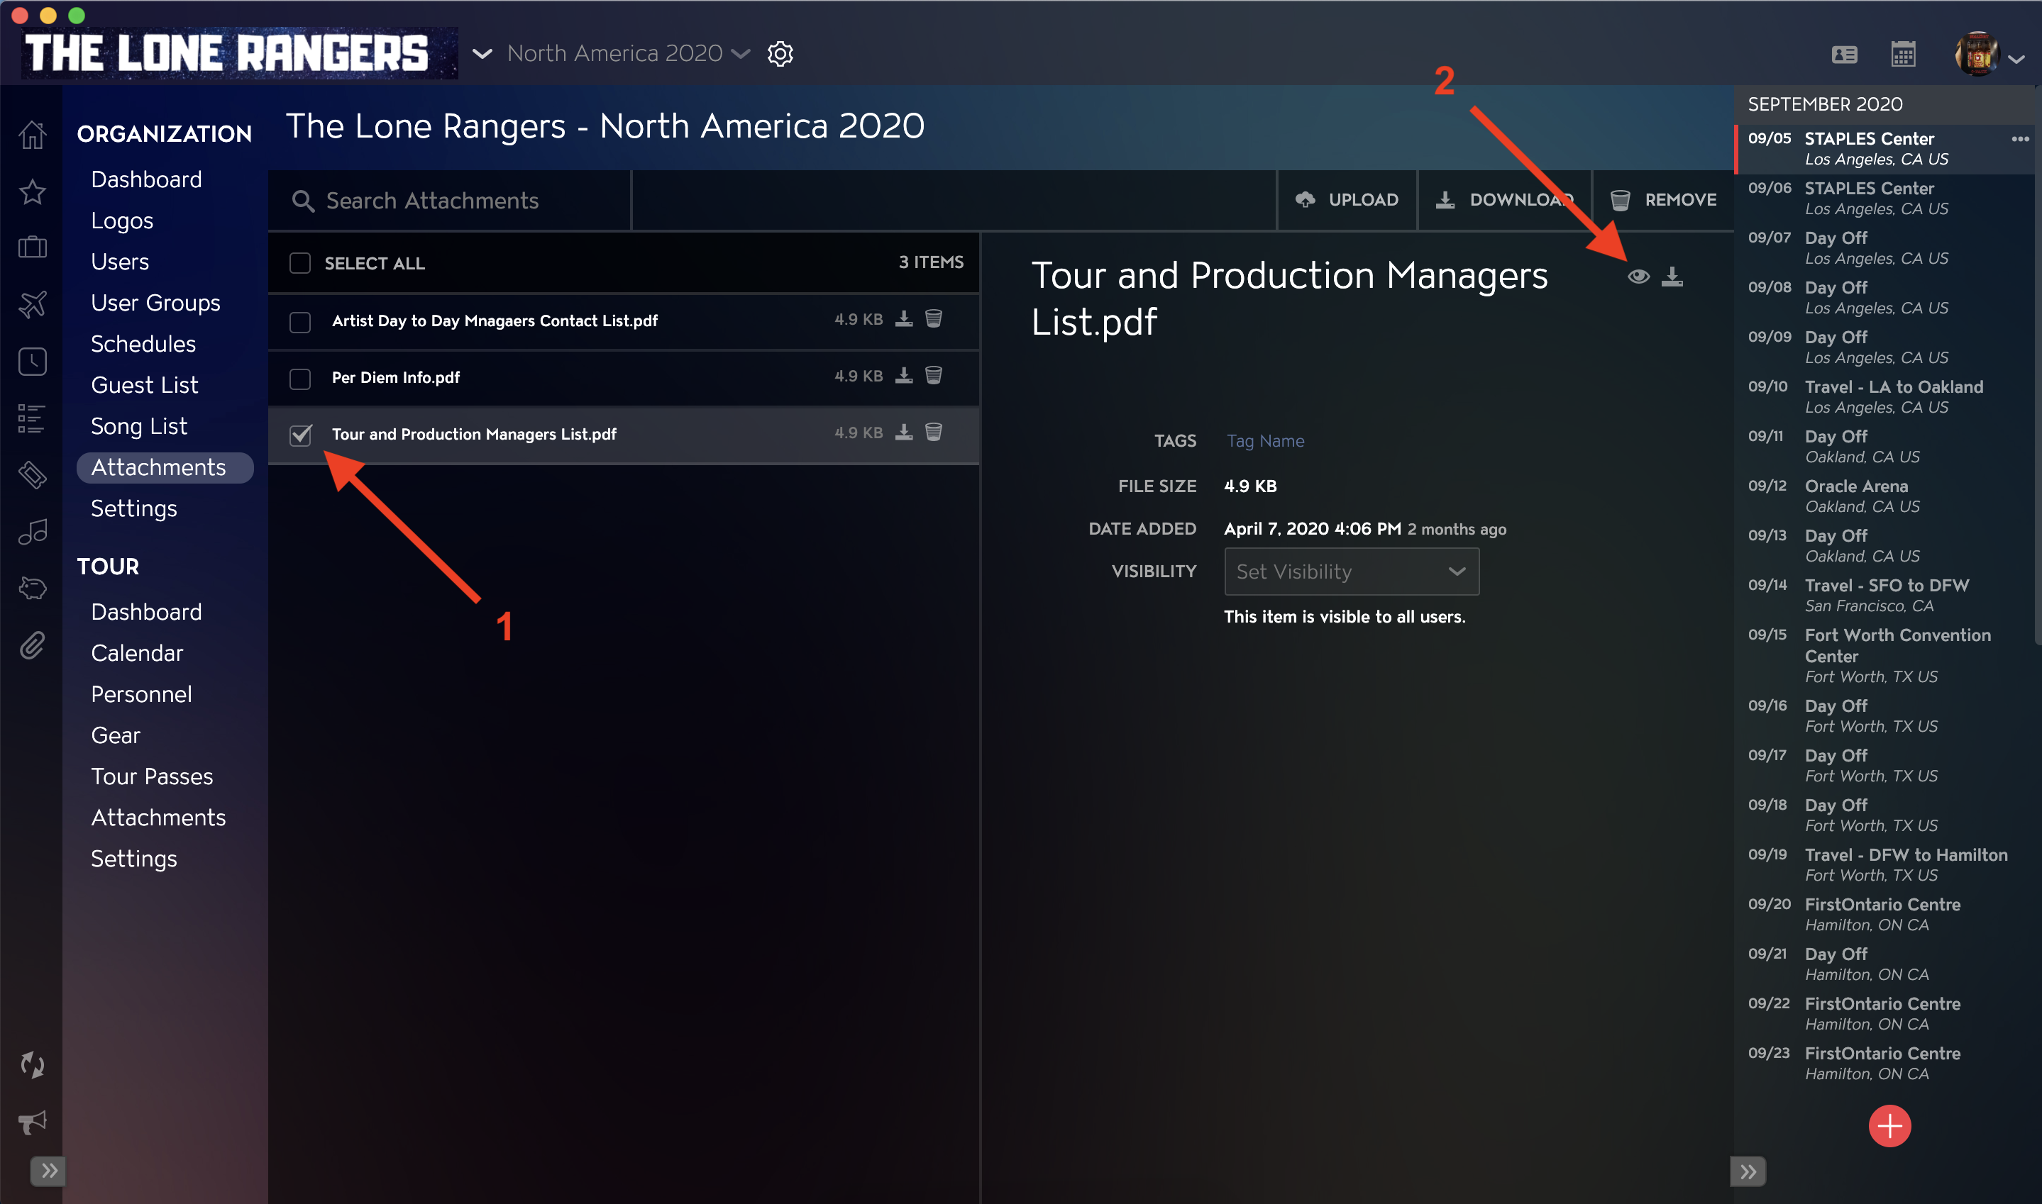
Task: Preview file with the eye icon
Action: click(x=1638, y=277)
